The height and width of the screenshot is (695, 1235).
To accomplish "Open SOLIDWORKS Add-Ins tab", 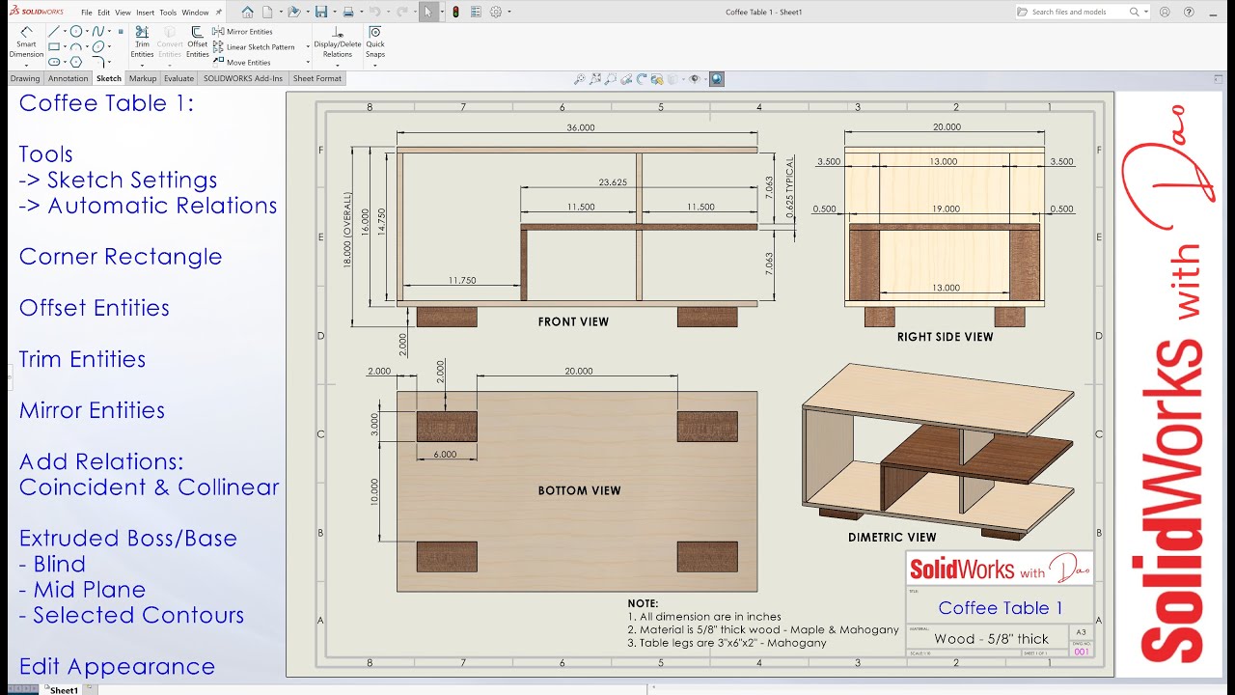I will point(243,78).
